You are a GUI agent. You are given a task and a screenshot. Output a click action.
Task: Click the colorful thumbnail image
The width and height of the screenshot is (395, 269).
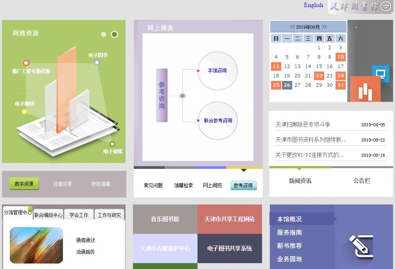pos(36,245)
